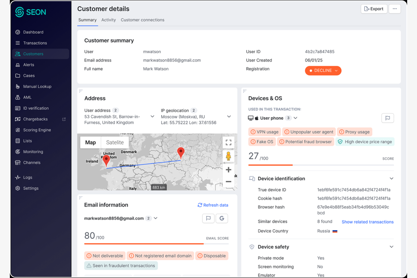This screenshot has height=278, width=417.
Task: Click the UK address map pin
Action: click(x=106, y=161)
